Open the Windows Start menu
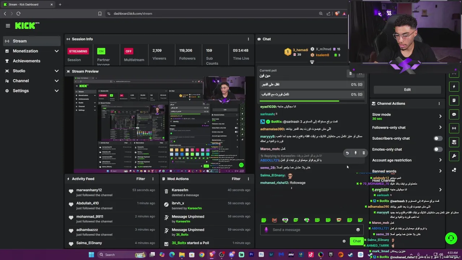This screenshot has width=462, height=260. pos(91,255)
